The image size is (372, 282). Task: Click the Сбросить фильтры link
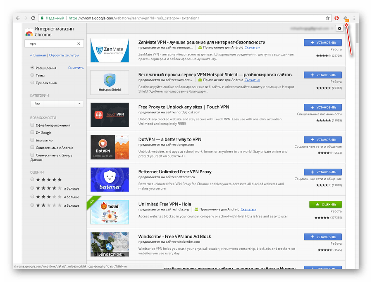click(x=64, y=55)
